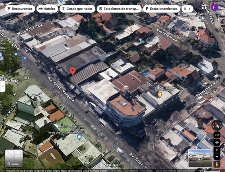Click Enviar comentarios sobre el producto link
The image size is (225, 172).
tap(175, 171)
